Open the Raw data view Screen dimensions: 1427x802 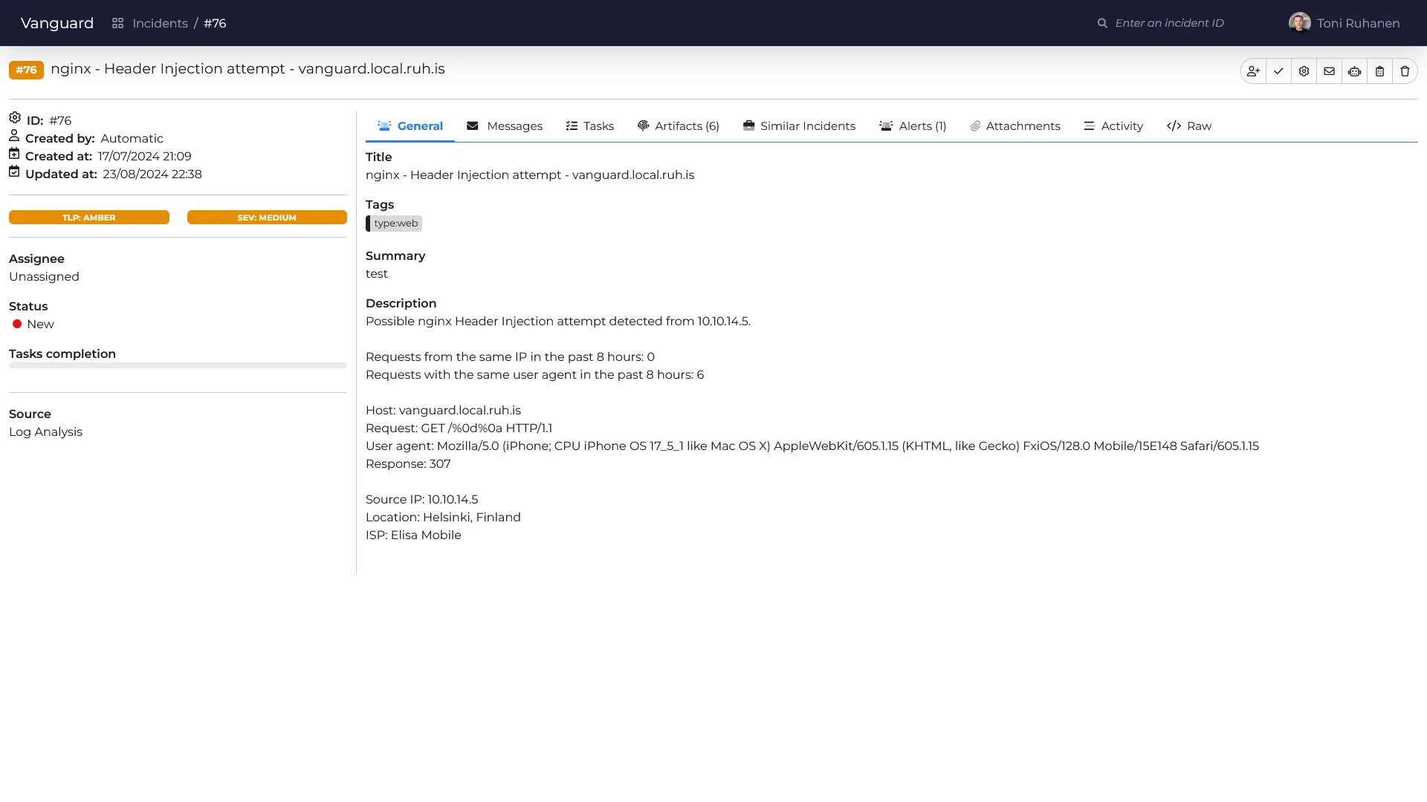coord(1188,125)
